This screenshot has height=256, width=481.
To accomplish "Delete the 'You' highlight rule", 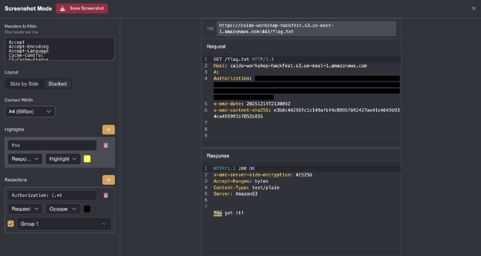I will 106,145.
